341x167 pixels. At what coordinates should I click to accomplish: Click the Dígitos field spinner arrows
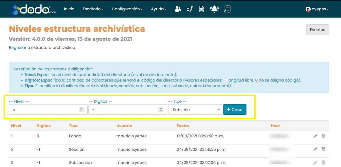pyautogui.click(x=161, y=110)
